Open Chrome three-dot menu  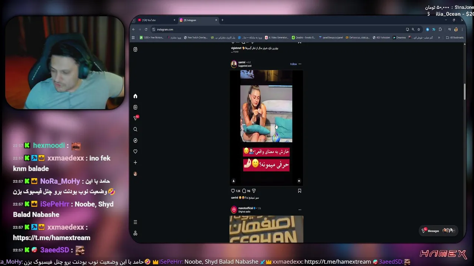462,29
